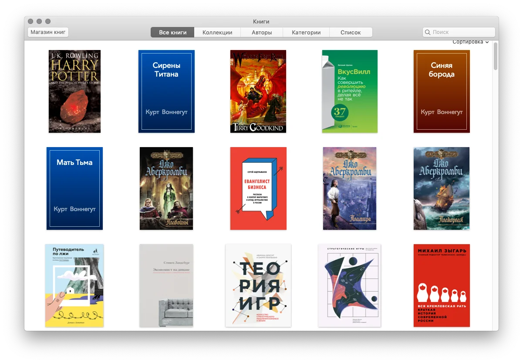Screen dimensions: 523x363
Task: Switch to the Все книги tab
Action: point(172,32)
